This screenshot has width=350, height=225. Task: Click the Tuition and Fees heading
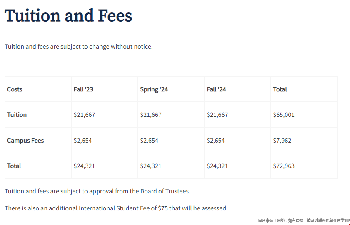click(68, 15)
